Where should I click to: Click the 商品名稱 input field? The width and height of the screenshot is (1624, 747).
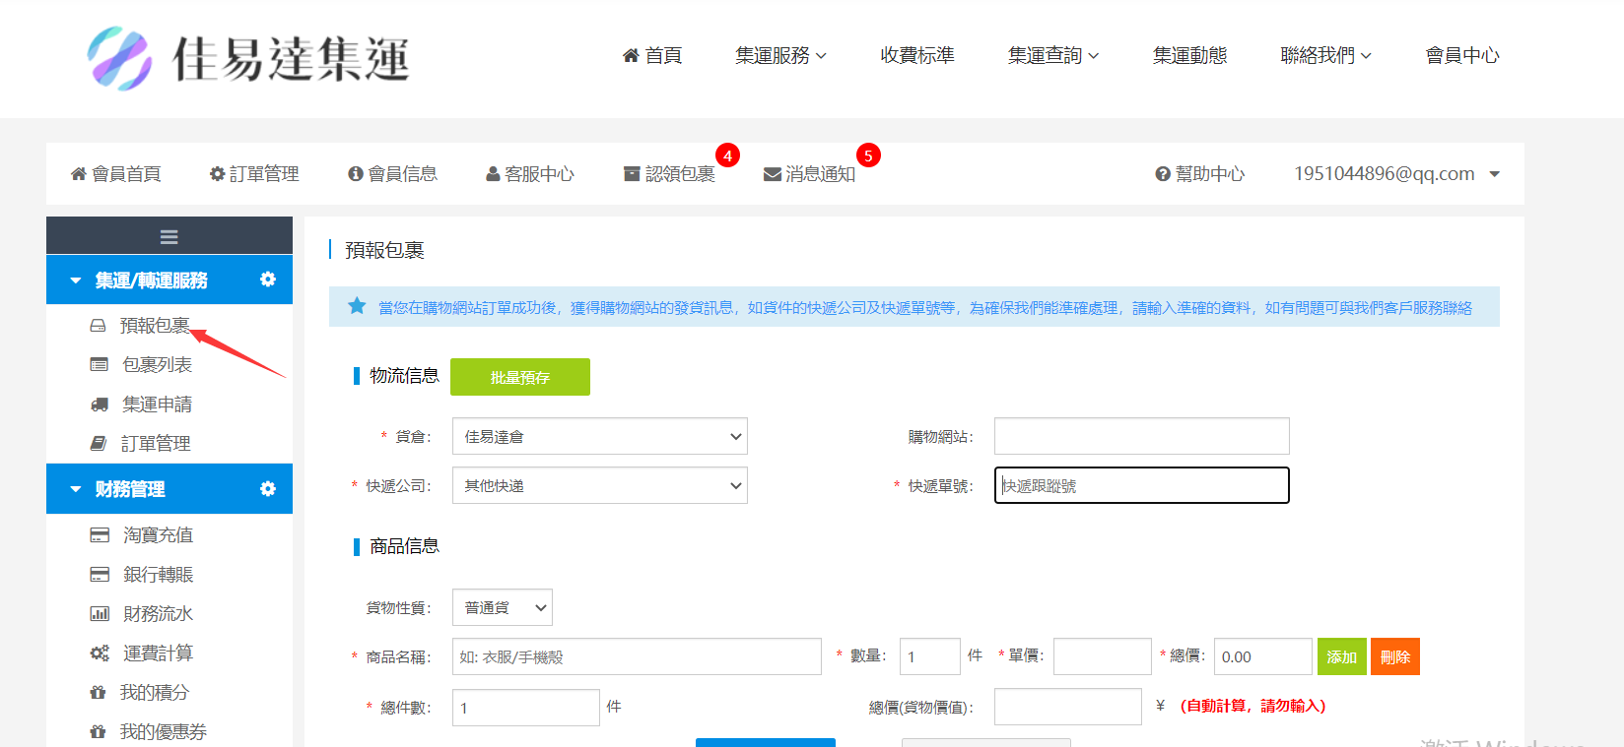(x=637, y=656)
